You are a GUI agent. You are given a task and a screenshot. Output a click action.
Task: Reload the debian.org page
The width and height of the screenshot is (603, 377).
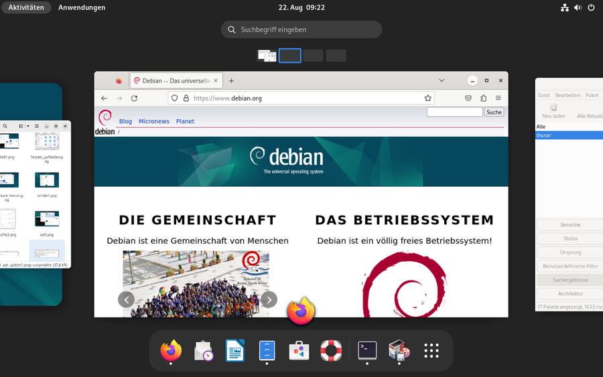click(134, 98)
